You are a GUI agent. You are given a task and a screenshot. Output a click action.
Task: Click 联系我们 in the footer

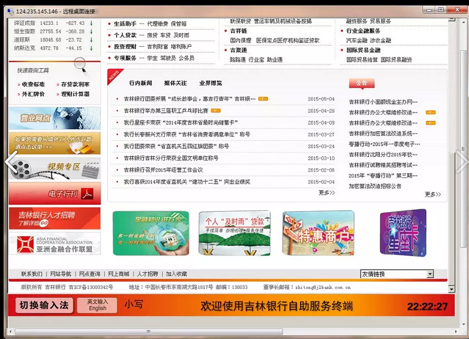pyautogui.click(x=32, y=274)
